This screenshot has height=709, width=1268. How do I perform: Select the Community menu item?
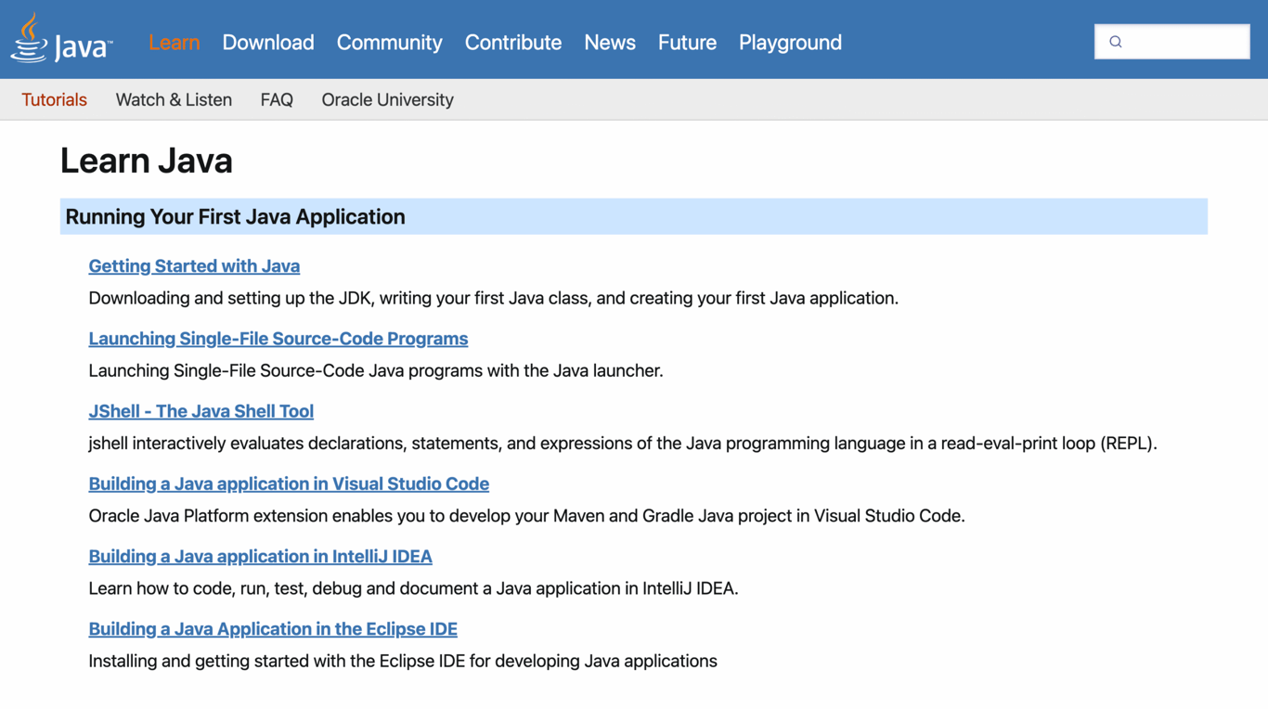[x=389, y=43]
